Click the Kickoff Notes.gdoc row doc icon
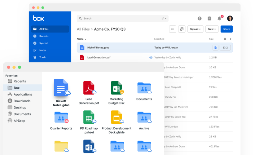Screen dimensions: 255x155 82,48
